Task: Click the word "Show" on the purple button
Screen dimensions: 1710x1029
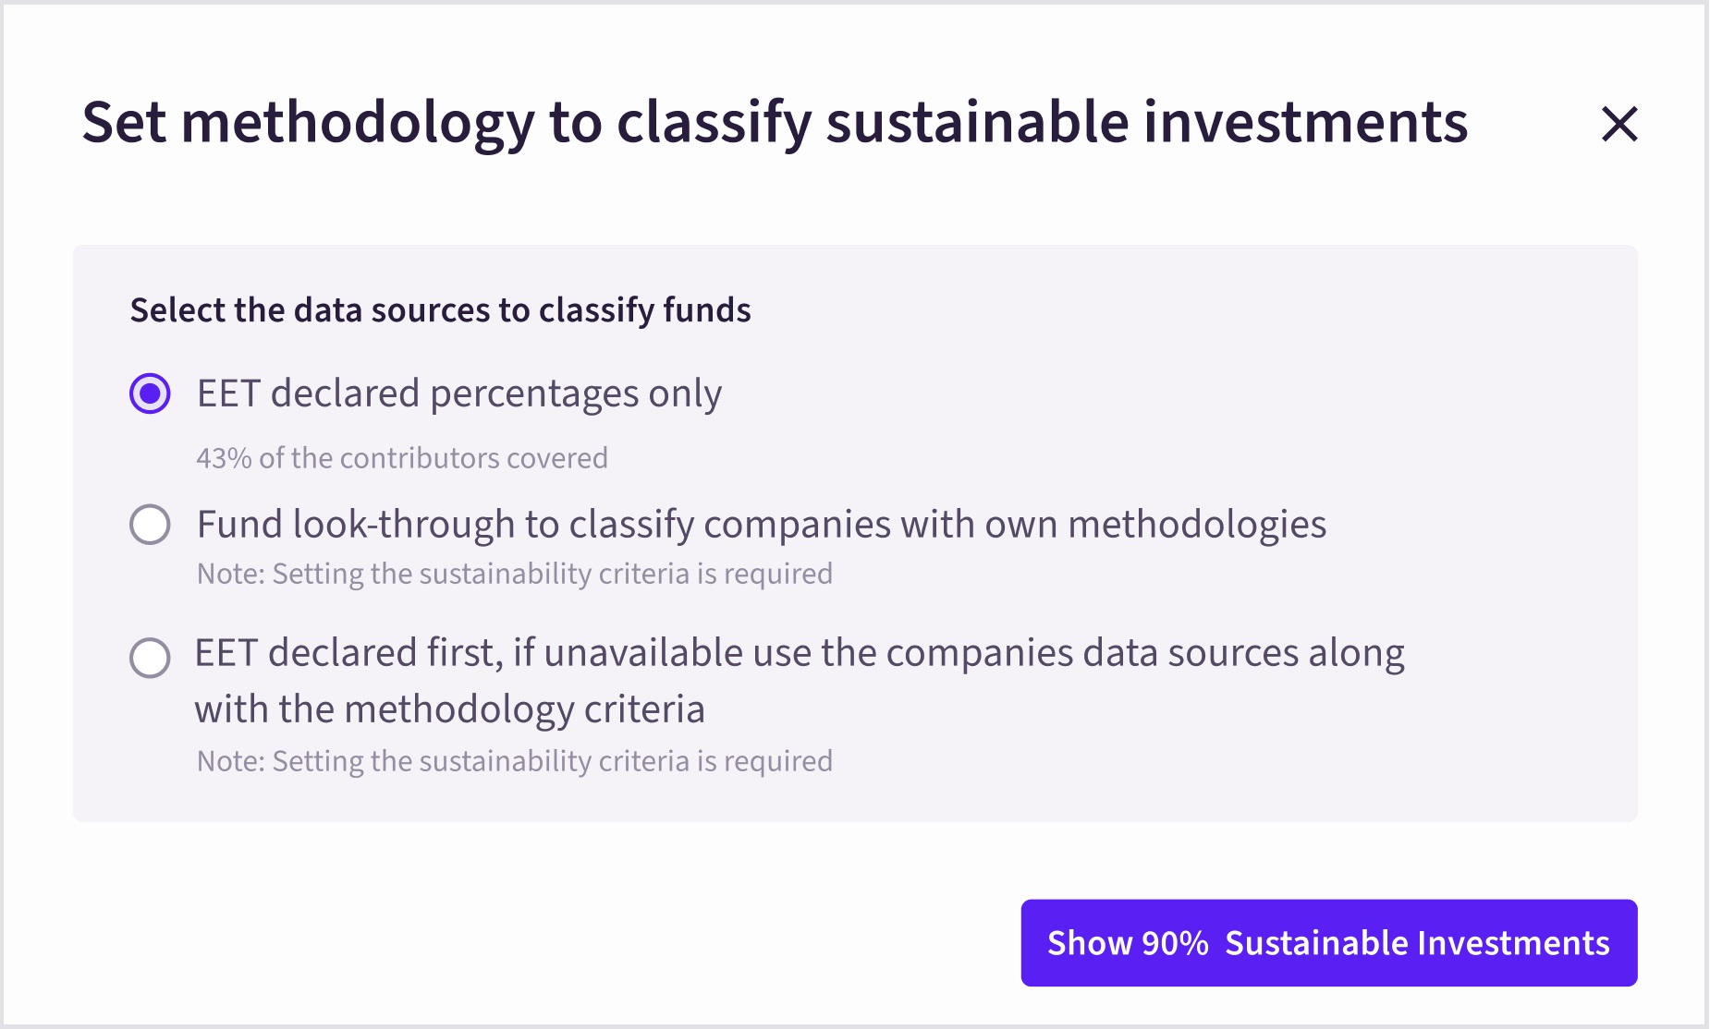Action: (1089, 943)
